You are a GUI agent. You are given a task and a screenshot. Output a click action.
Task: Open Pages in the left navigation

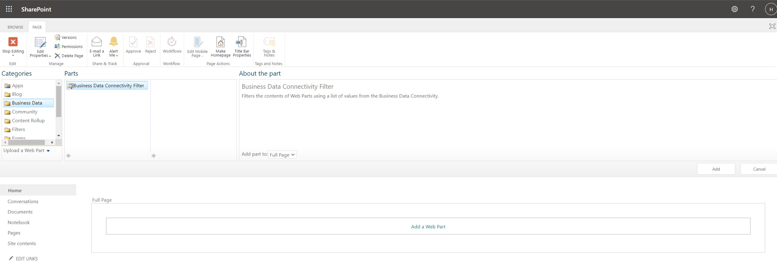pos(14,233)
